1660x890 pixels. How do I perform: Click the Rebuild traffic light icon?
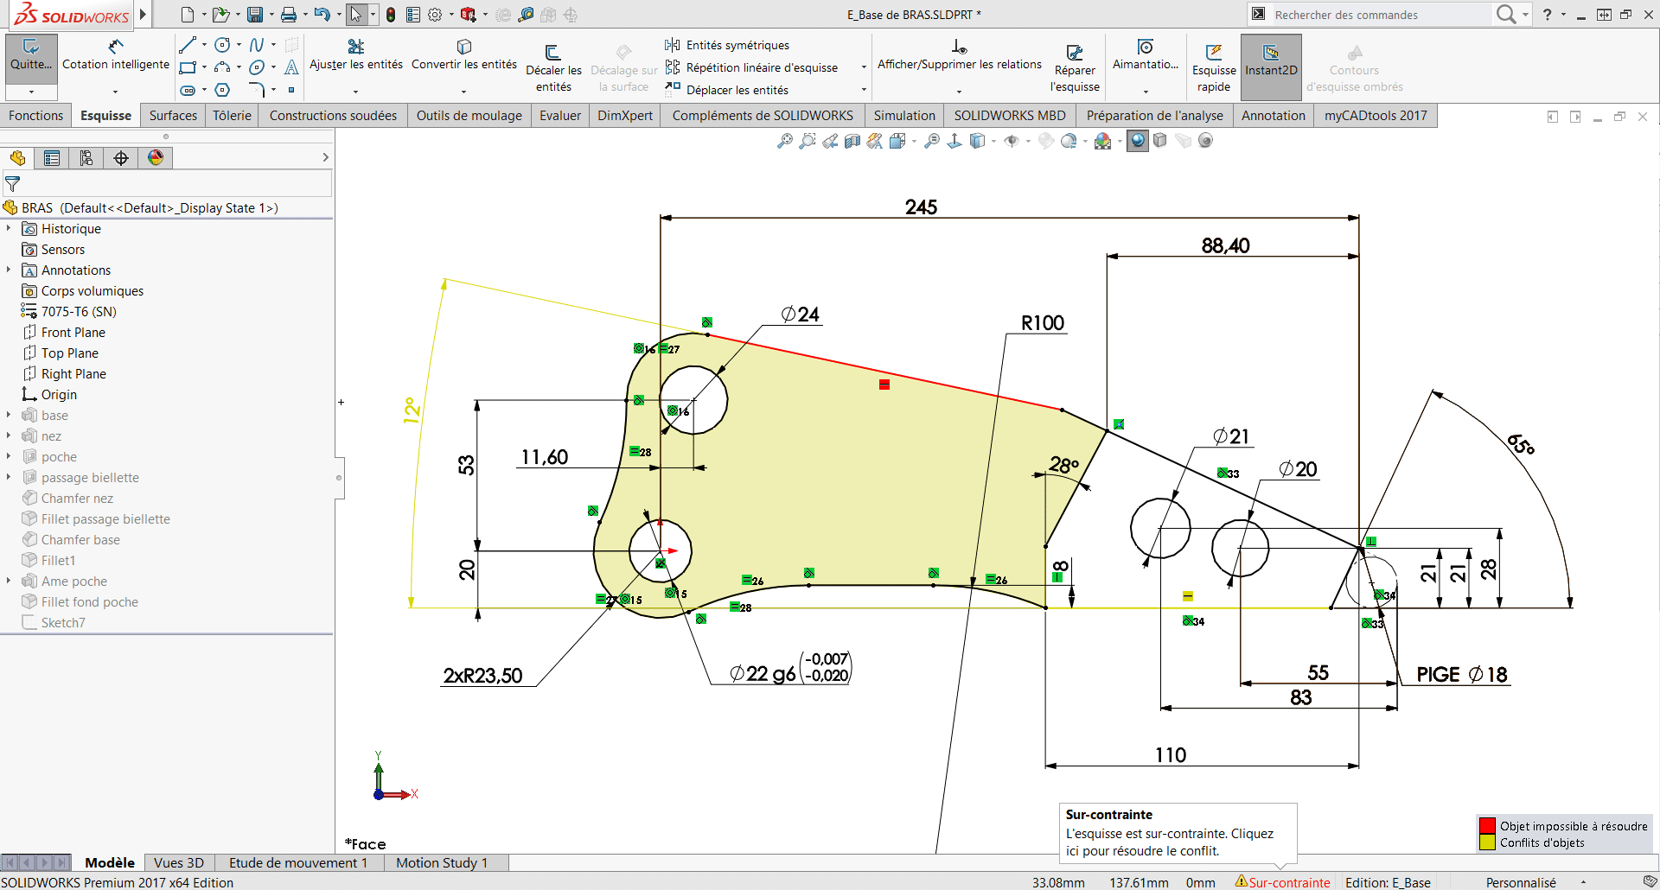point(391,15)
